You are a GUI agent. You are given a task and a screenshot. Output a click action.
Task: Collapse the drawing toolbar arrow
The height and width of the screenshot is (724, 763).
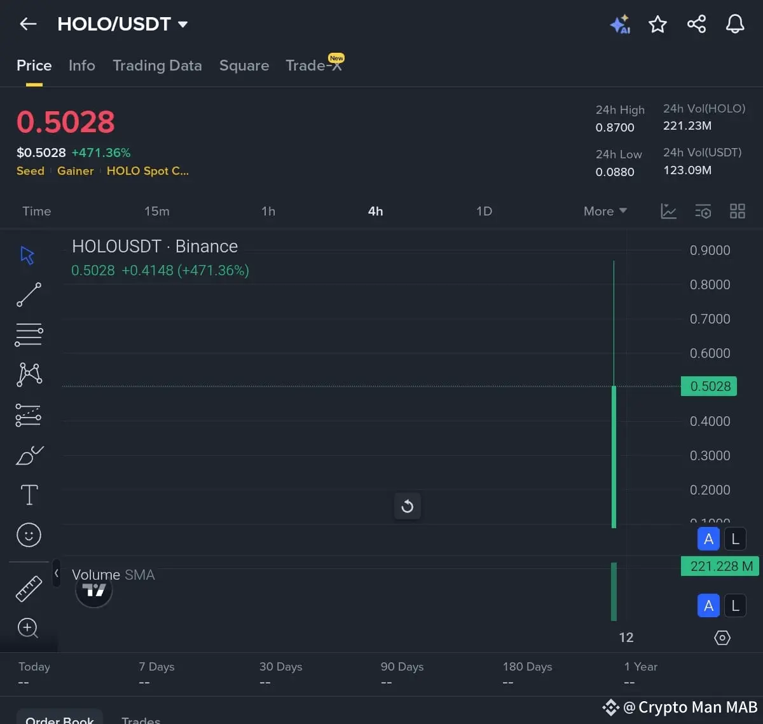point(56,573)
